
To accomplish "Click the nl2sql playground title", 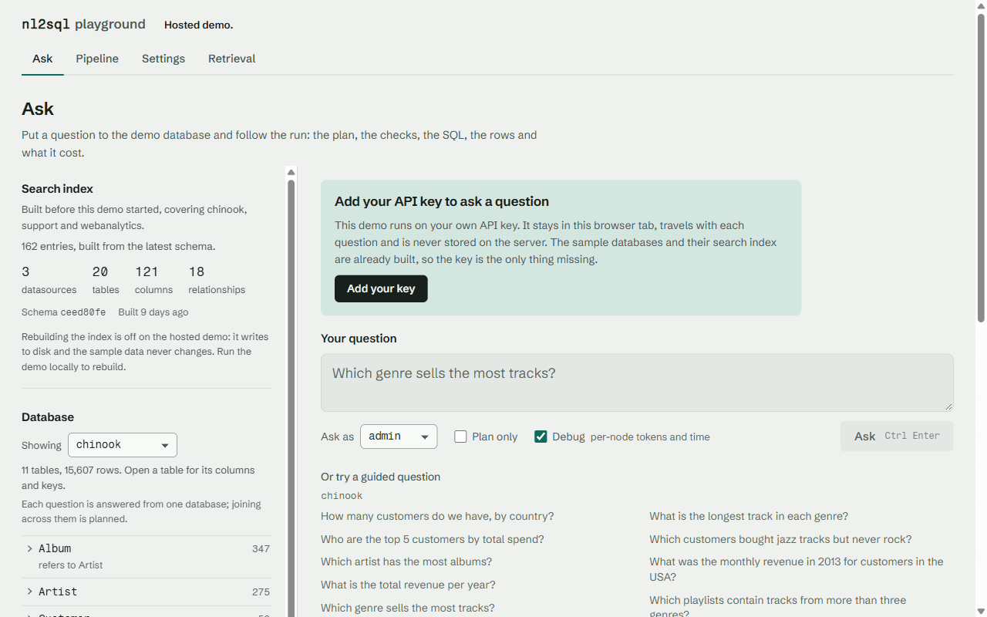I will 83,24.
